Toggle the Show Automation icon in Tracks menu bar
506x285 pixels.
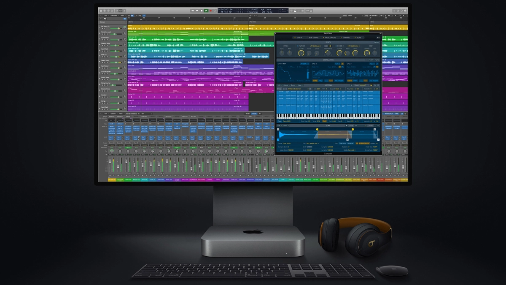[136, 16]
